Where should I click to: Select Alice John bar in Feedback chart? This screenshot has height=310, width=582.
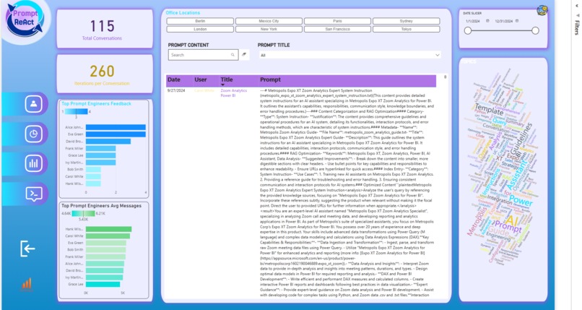tap(116, 127)
